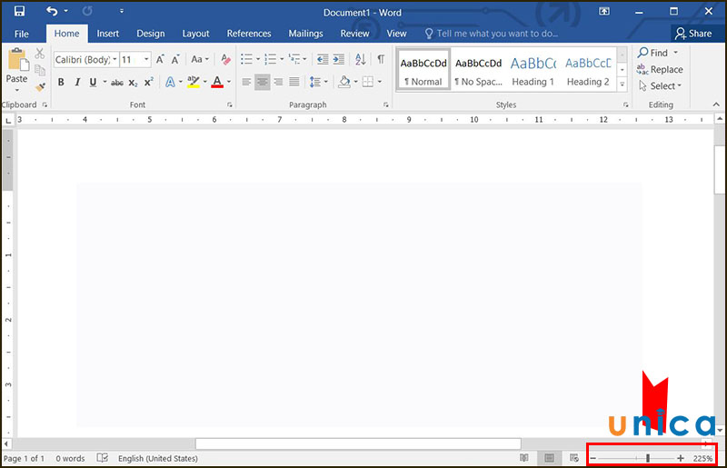The height and width of the screenshot is (468, 727).
Task: Decrease font size with the smaller A icon
Action: (x=175, y=59)
